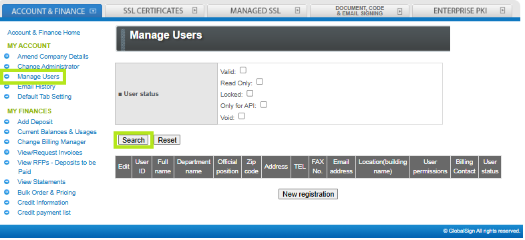This screenshot has height=240, width=525.
Task: Click the User status column header
Action: click(490, 167)
